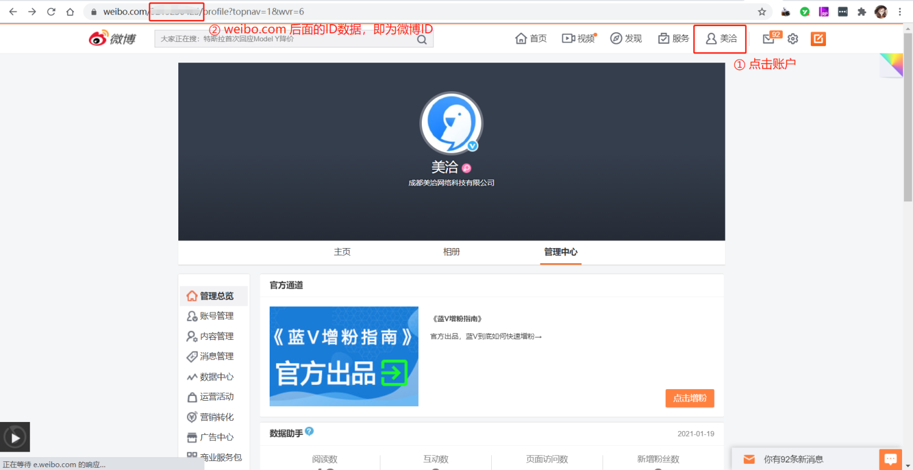
Task: Open the Chrome three-dot menu
Action: tap(900, 12)
